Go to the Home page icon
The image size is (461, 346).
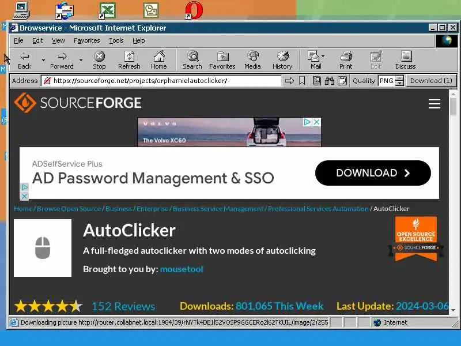point(159,61)
